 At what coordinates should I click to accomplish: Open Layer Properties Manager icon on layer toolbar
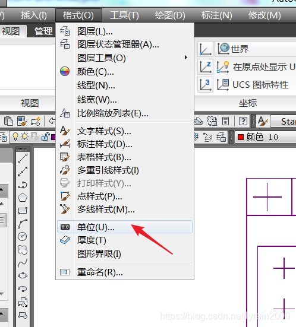[x=3, y=137]
